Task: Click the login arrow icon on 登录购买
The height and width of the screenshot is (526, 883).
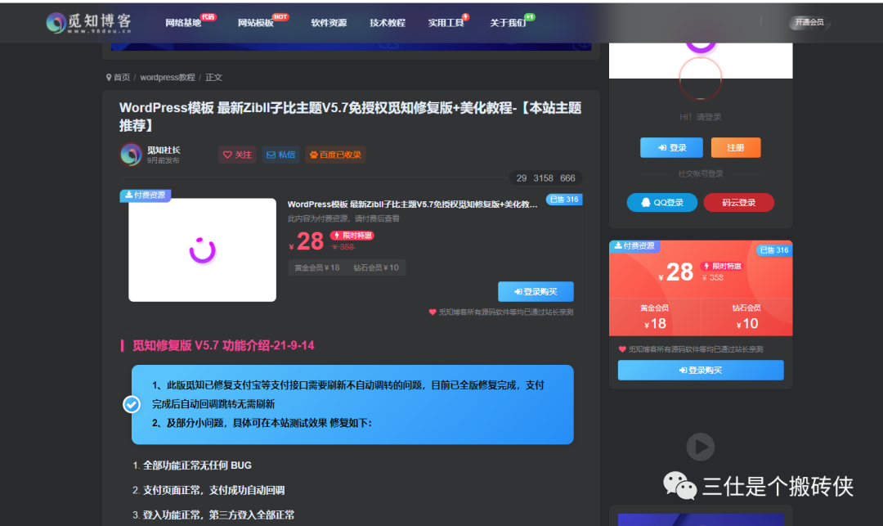Action: [x=517, y=291]
